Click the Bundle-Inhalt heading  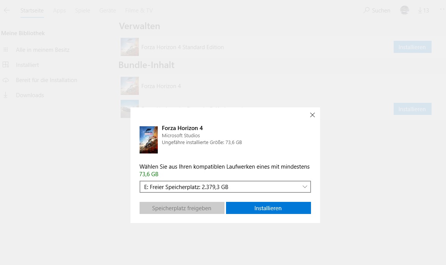coord(146,65)
